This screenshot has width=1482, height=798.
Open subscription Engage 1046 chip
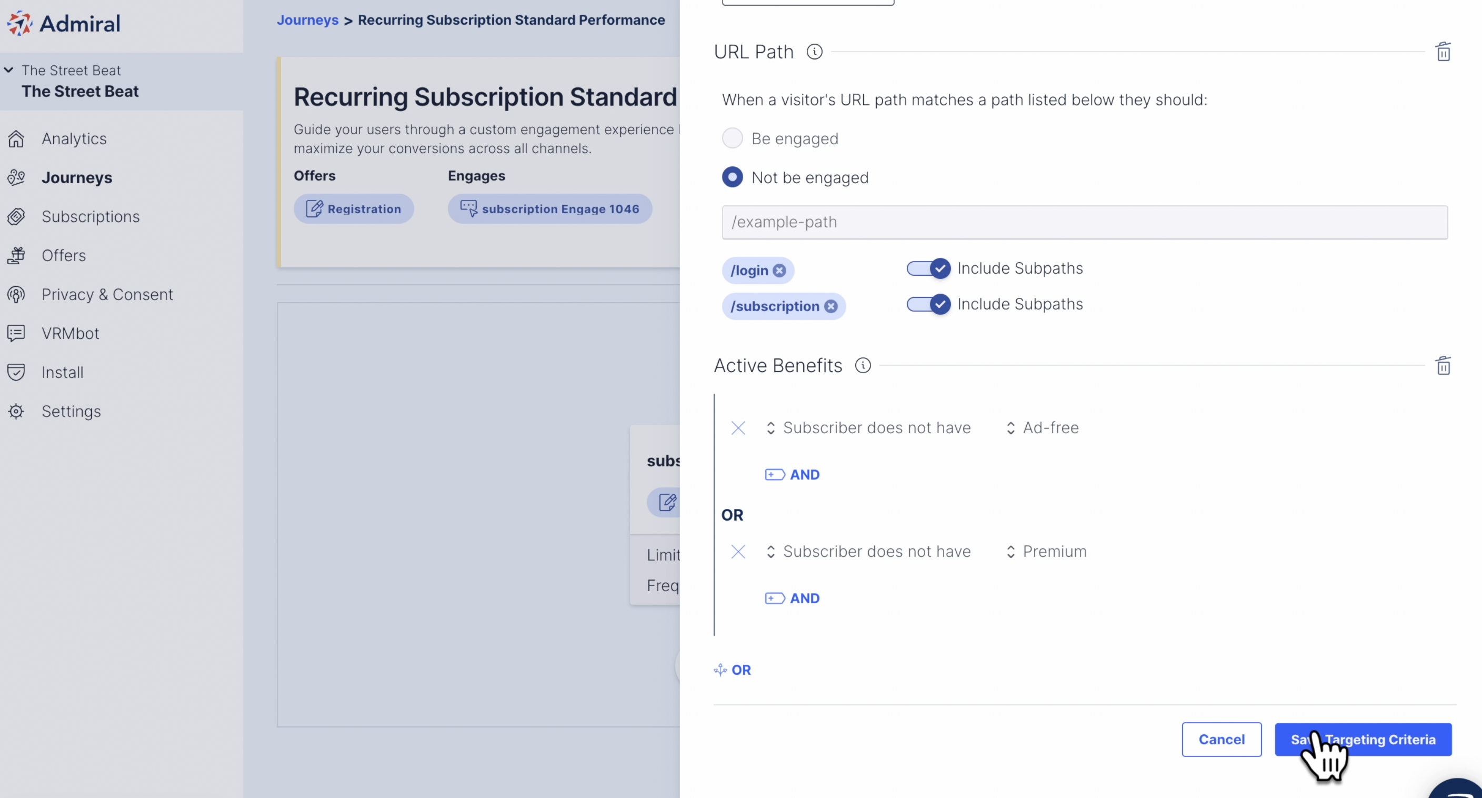click(x=550, y=209)
